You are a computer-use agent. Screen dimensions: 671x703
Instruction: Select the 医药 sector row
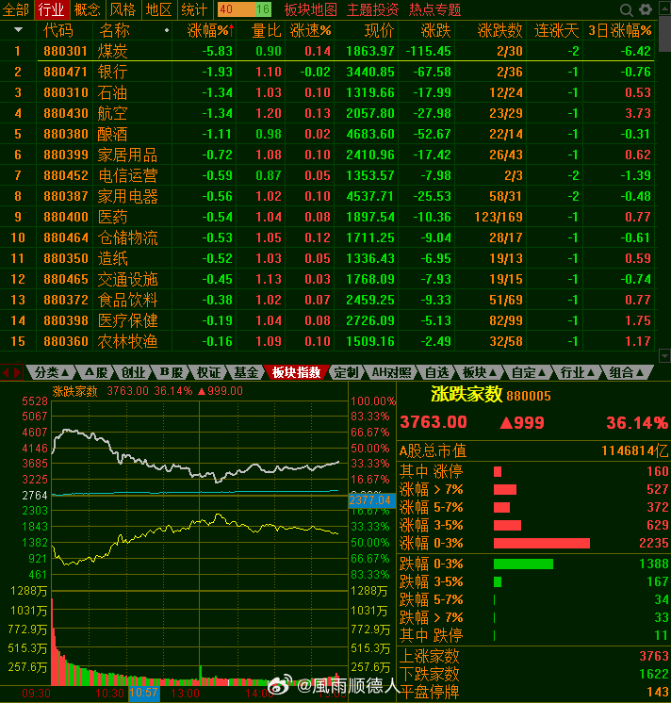(327, 217)
